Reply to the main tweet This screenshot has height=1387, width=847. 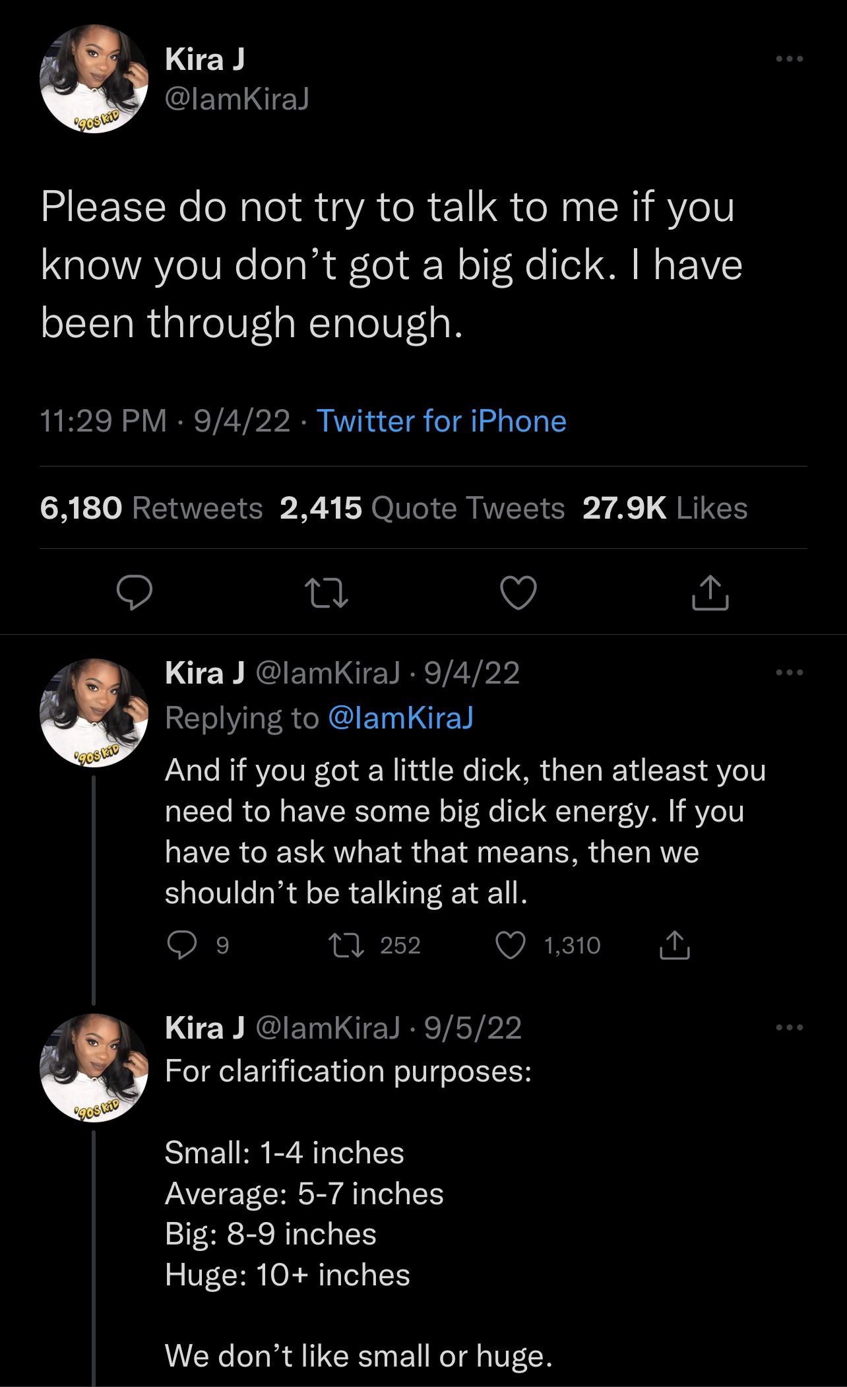point(135,592)
